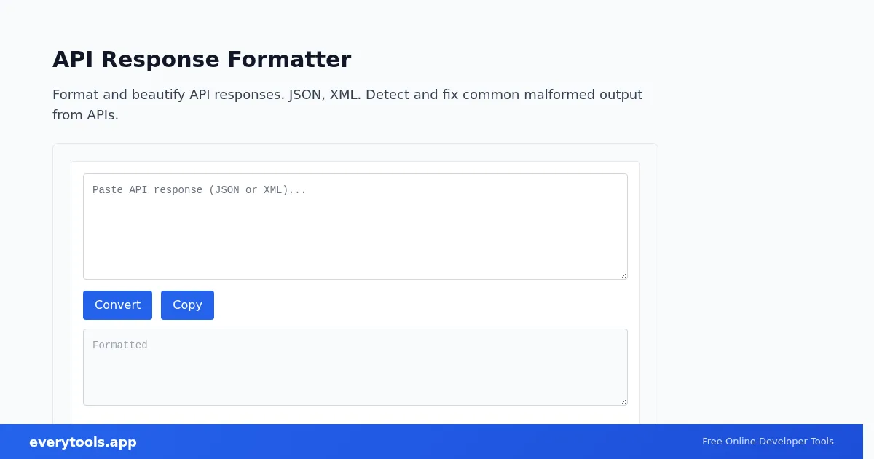Screen dimensions: 874x459
Task: Focus the Paste API response input area
Action: coord(355,227)
